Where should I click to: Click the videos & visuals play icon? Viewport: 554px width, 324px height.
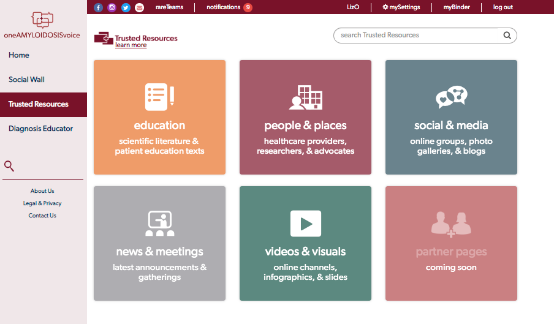click(x=306, y=224)
